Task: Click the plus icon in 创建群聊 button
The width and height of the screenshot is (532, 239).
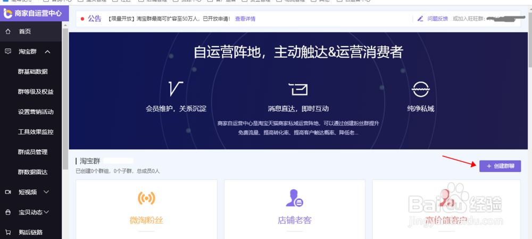Action: pos(489,166)
